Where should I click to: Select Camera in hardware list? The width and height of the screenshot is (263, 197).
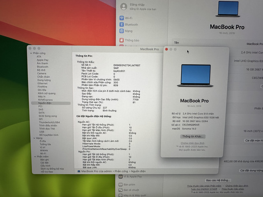42,73
